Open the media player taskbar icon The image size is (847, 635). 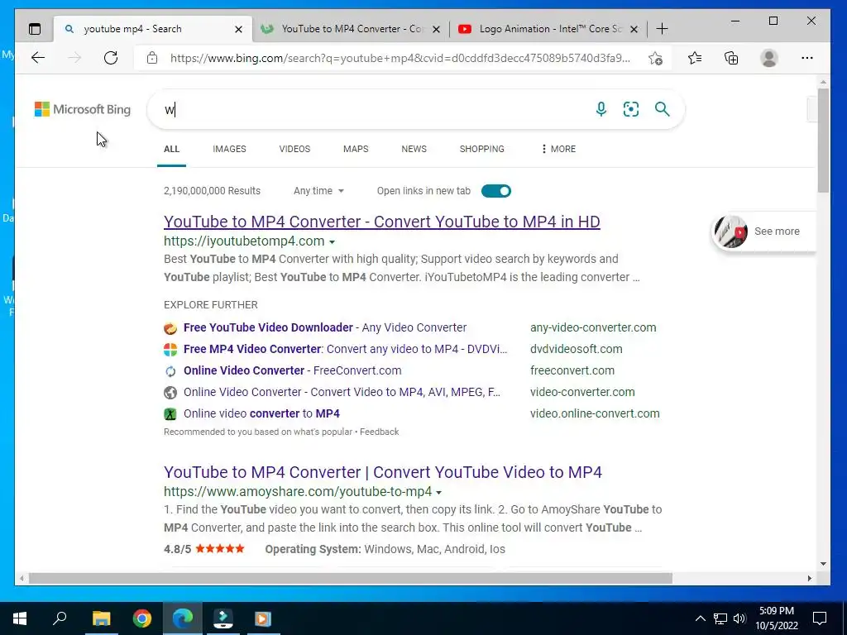(263, 618)
